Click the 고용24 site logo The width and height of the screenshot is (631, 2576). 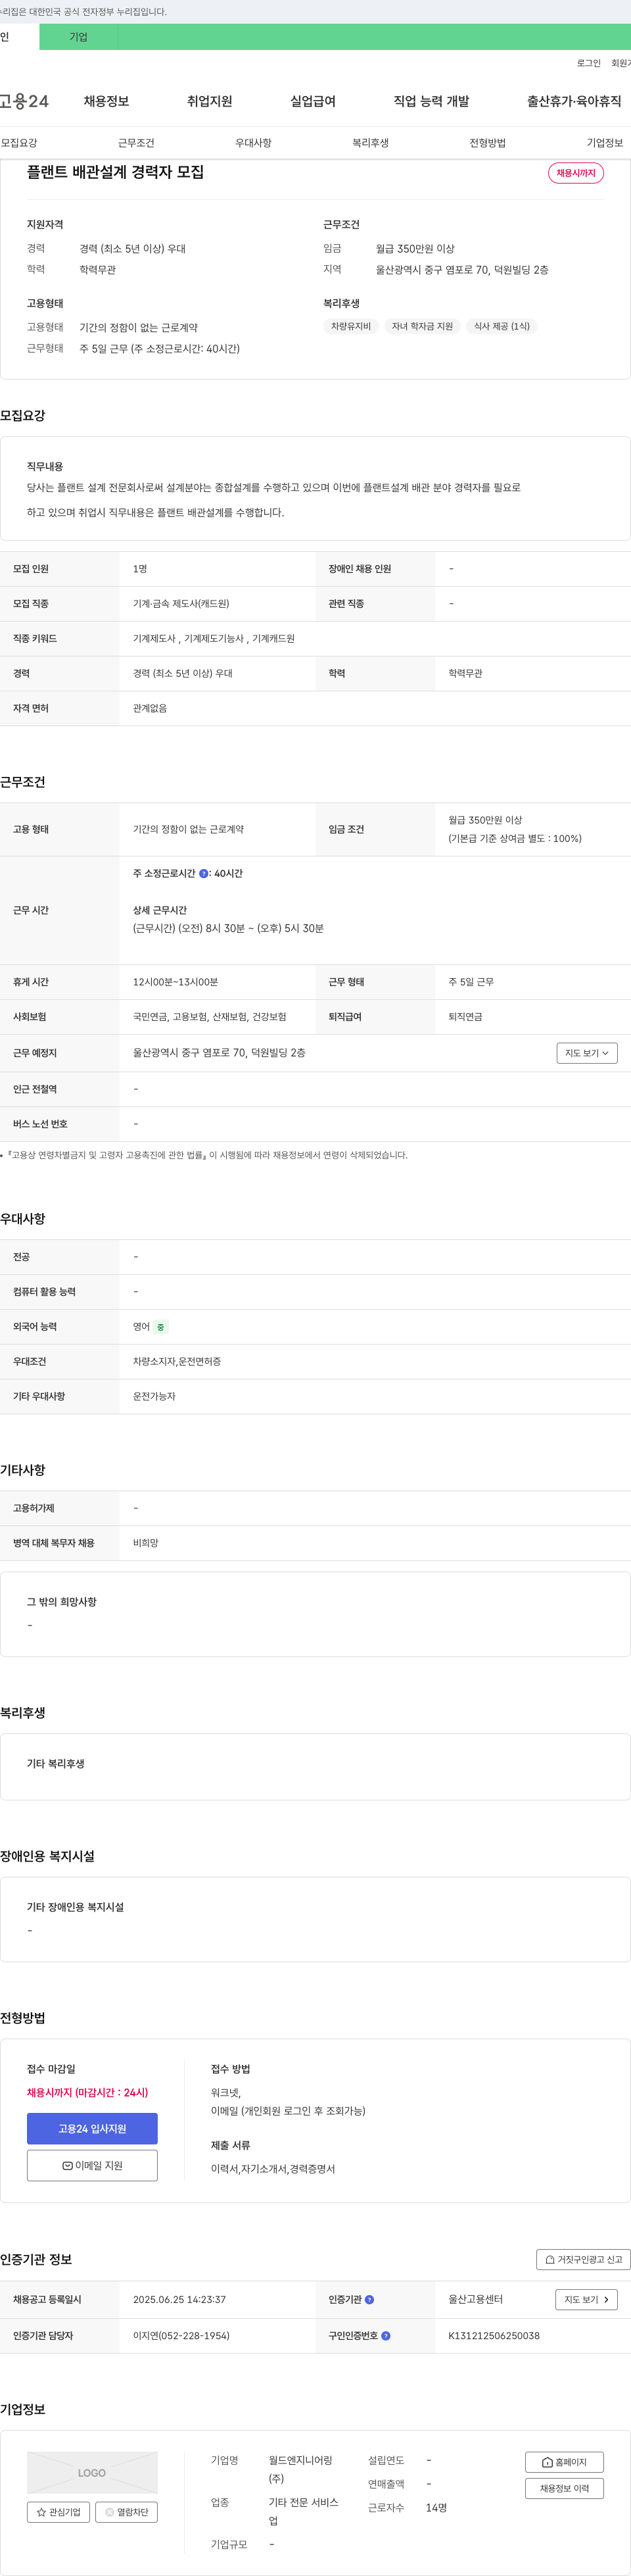(x=24, y=101)
